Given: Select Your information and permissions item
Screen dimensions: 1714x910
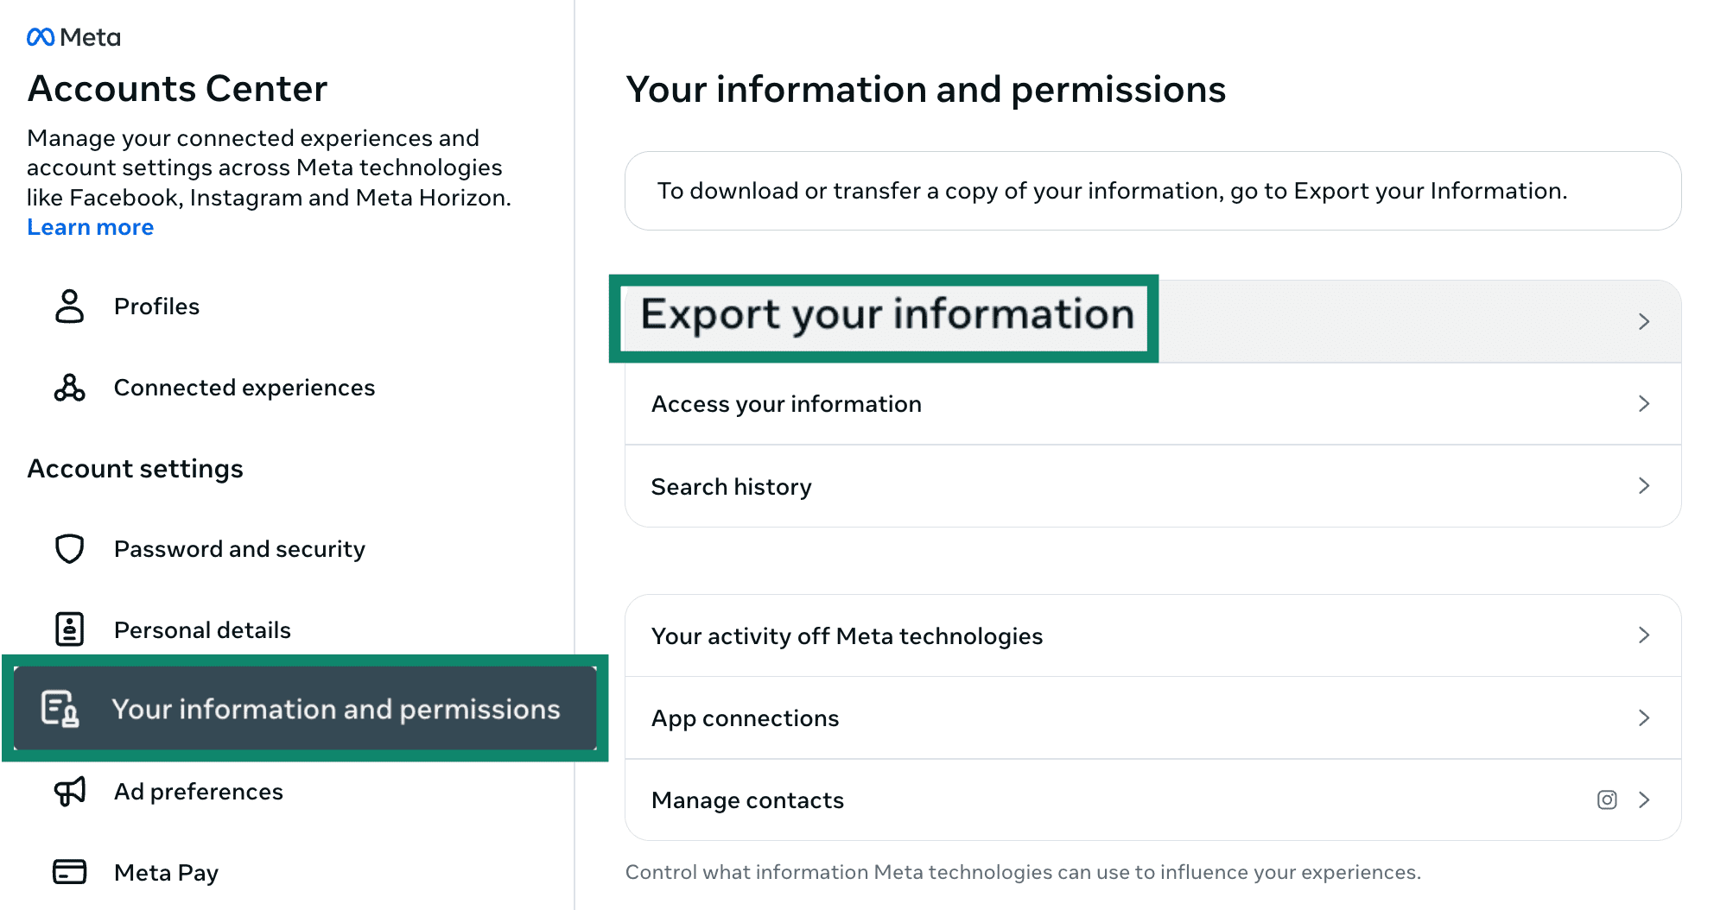Looking at the screenshot, I should click(305, 709).
